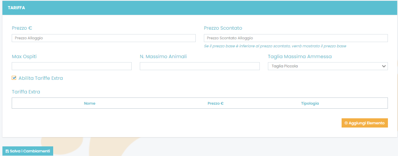This screenshot has height=156, width=398.
Task: Click the plus circle icon on Aggiungi Elemento
Action: pos(346,123)
